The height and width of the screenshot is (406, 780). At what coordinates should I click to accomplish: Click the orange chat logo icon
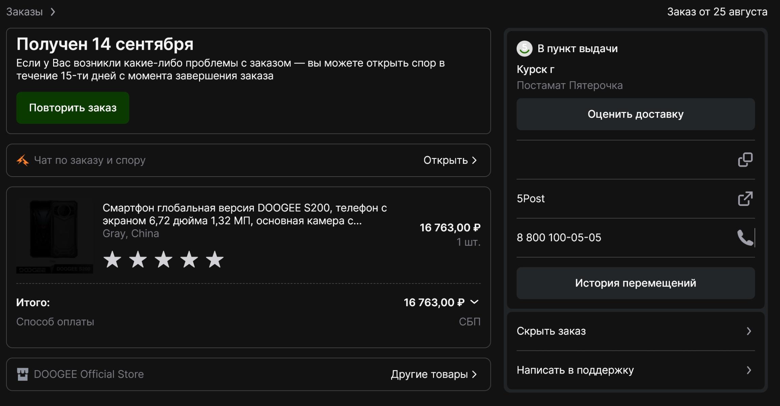point(23,160)
